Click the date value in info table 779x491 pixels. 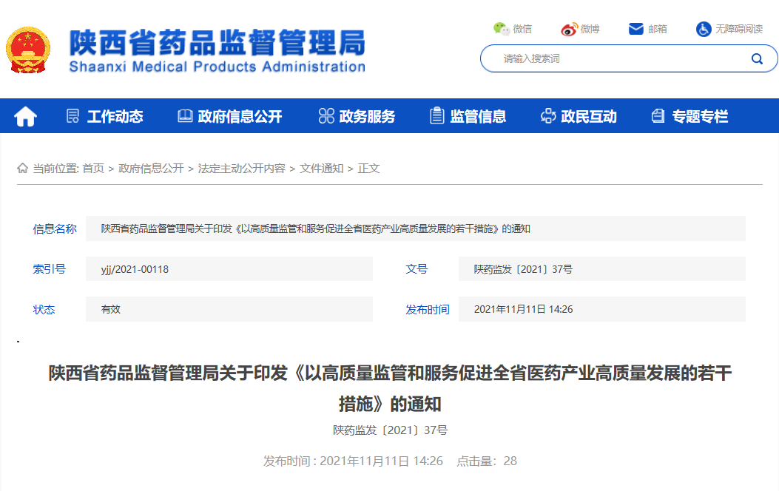523,309
